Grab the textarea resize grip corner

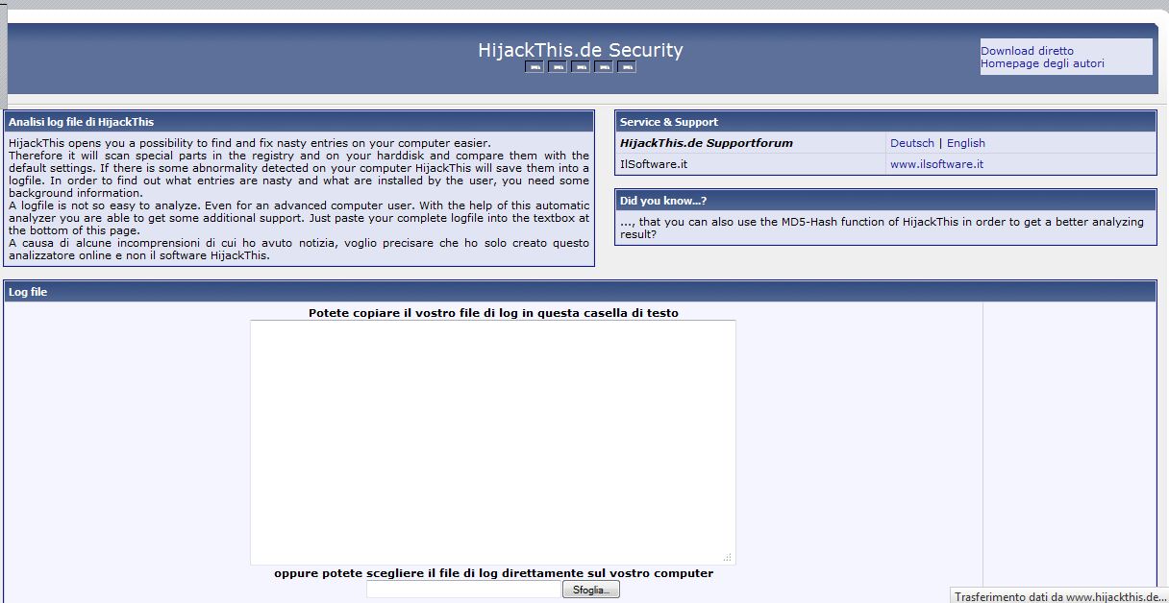728,557
